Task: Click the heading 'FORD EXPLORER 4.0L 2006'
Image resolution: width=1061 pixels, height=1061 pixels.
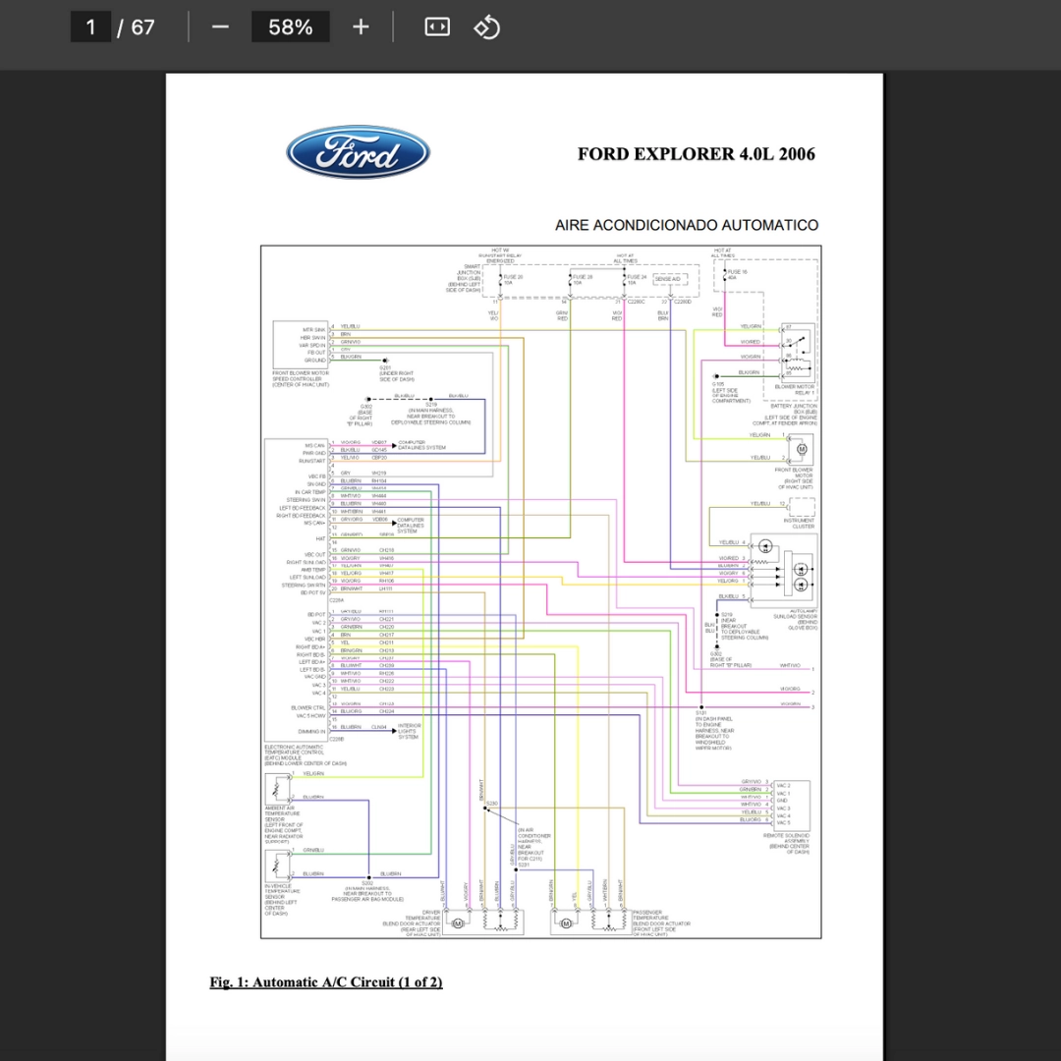Action: pos(697,154)
